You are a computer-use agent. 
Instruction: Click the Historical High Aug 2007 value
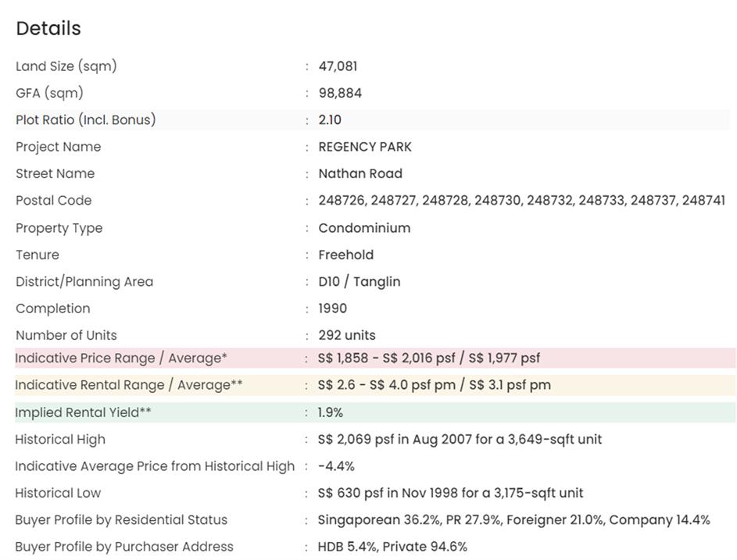coord(460,439)
